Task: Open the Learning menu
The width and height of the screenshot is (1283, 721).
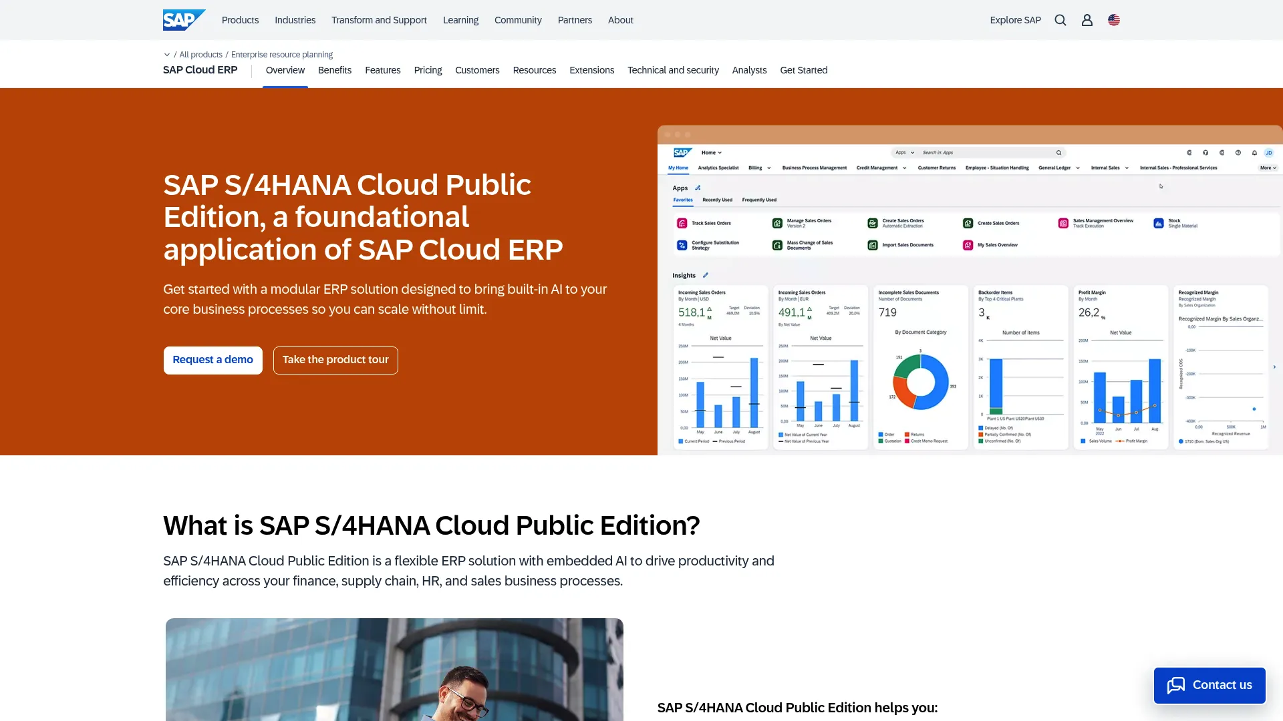Action: (x=460, y=20)
